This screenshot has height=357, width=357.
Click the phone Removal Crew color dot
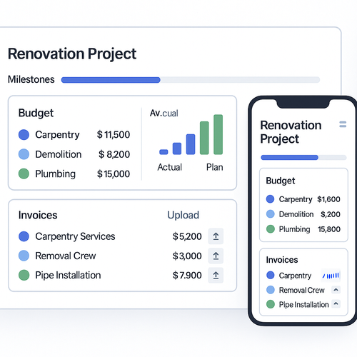271,290
